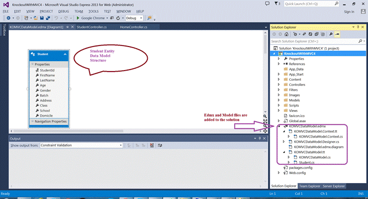The height and width of the screenshot is (199, 368).
Task: Click Search Solution Explorer input field
Action: pos(314,41)
